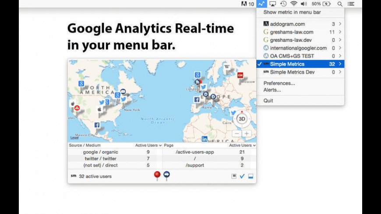Click the Apple pin on the US west coast

(72, 104)
